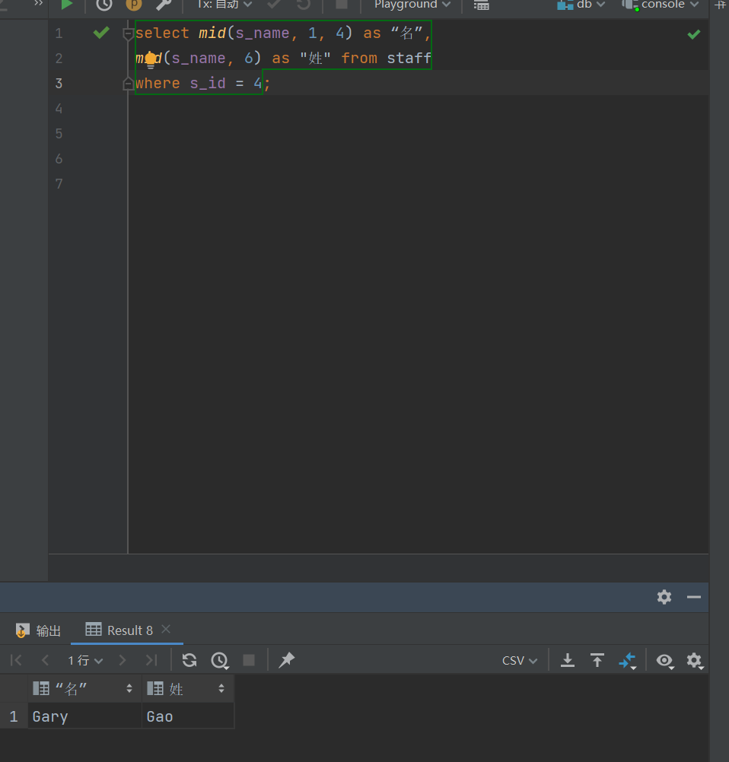This screenshot has height=762, width=729.
Task: Close the Result 8 tab
Action: point(166,630)
